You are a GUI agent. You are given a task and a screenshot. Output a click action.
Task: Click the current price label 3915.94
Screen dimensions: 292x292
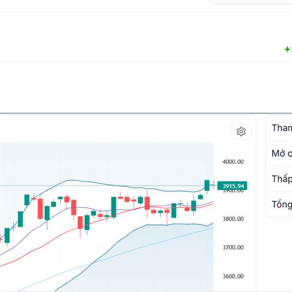(233, 186)
